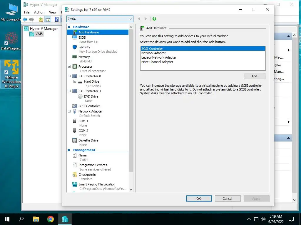Image resolution: width=301 pixels, height=225 pixels.
Task: Collapse the Hardware section header
Action: click(x=69, y=27)
